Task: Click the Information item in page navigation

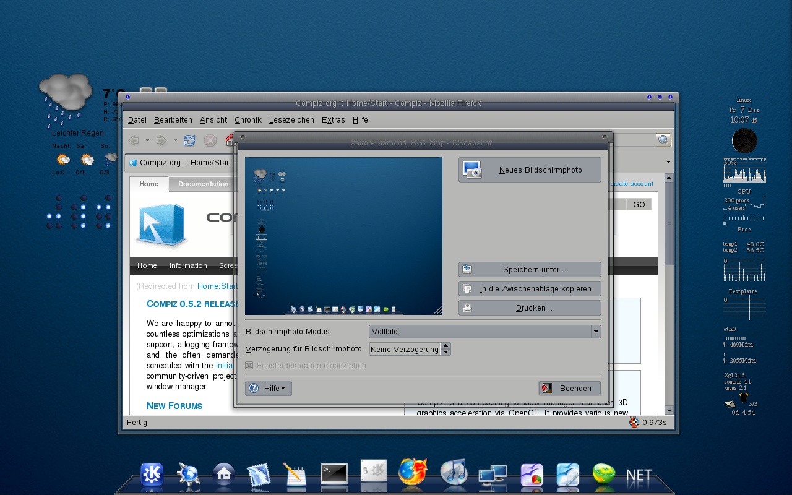Action: pos(188,265)
